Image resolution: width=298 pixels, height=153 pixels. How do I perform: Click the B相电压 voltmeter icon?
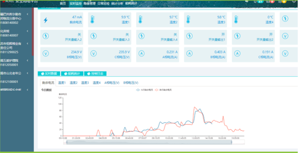click(x=46, y=54)
